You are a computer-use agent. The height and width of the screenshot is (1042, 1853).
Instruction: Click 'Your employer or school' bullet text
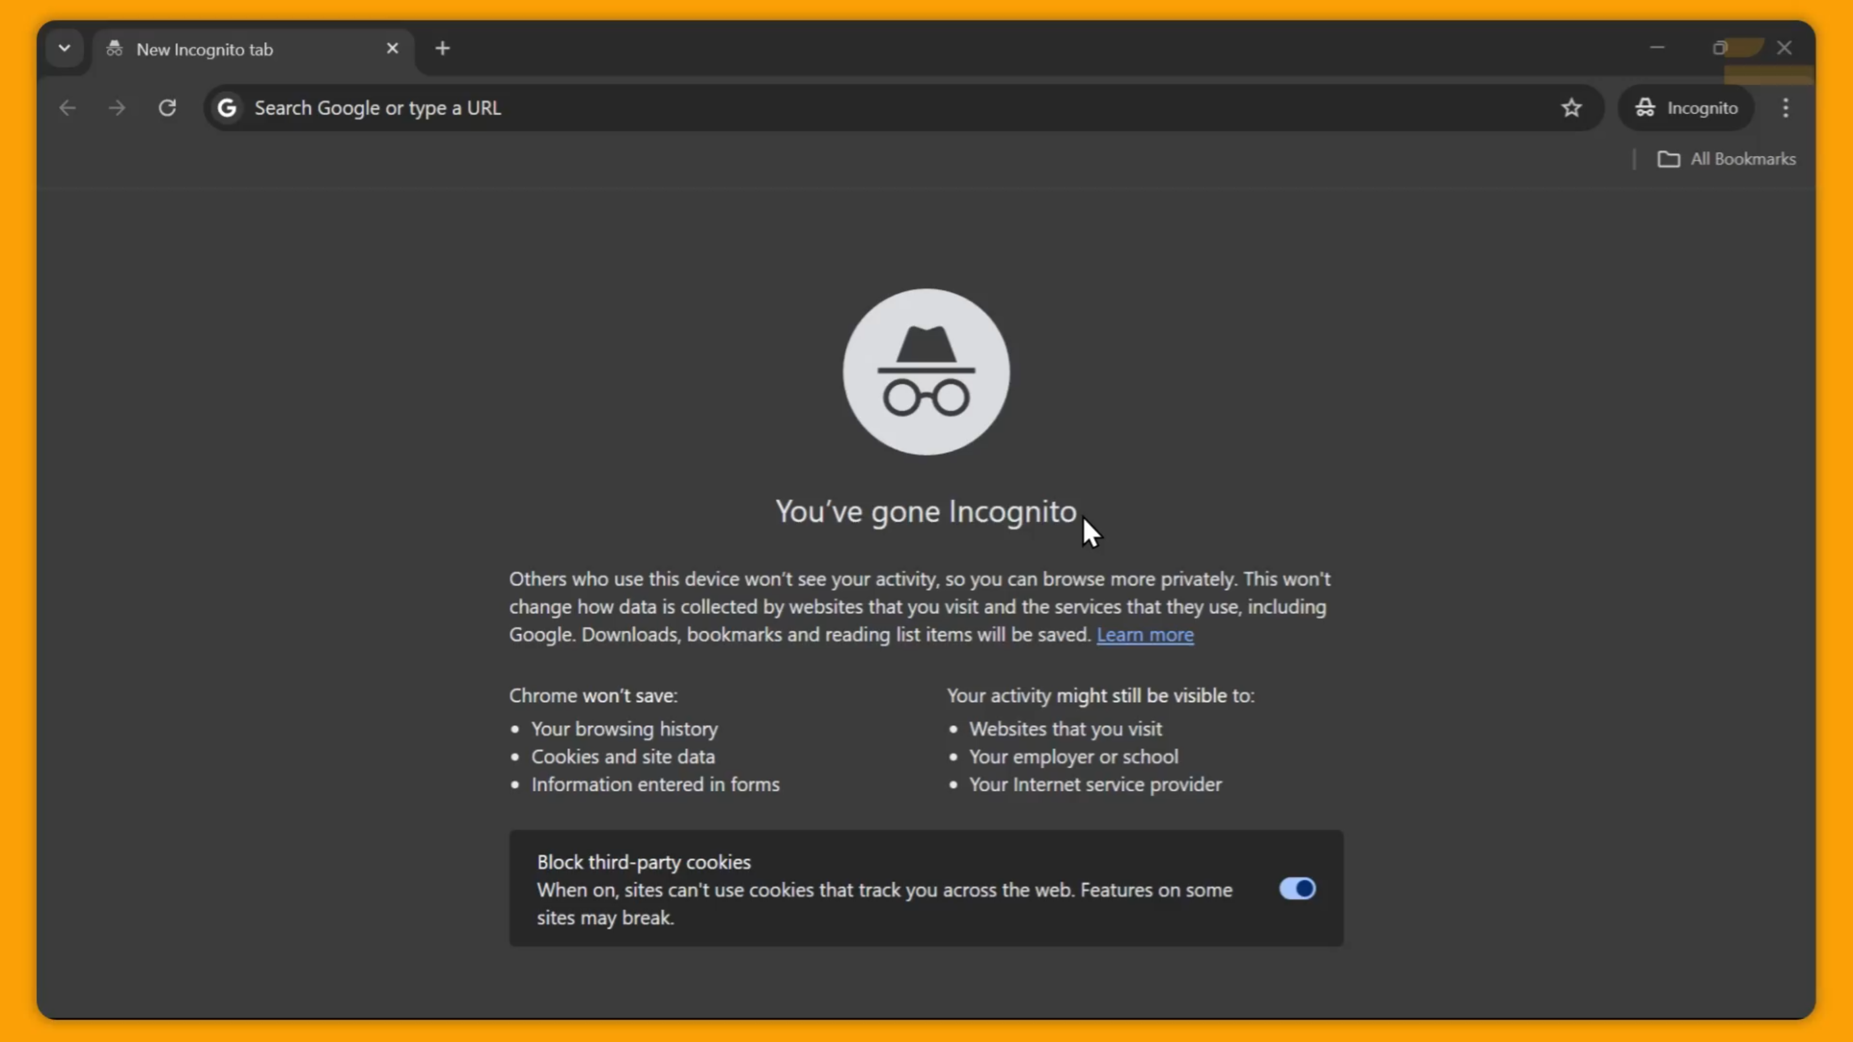tap(1074, 756)
